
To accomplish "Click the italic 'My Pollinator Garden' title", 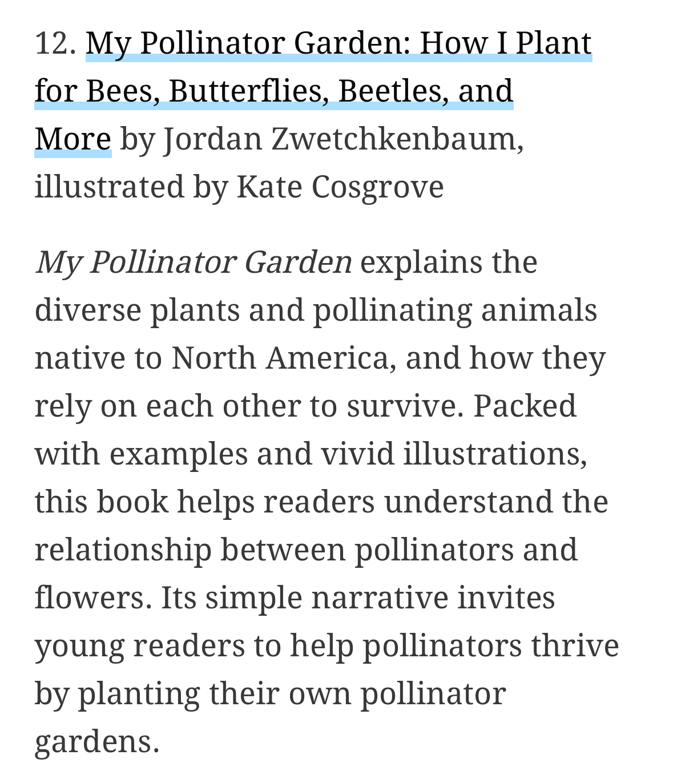I will pyautogui.click(x=194, y=262).
